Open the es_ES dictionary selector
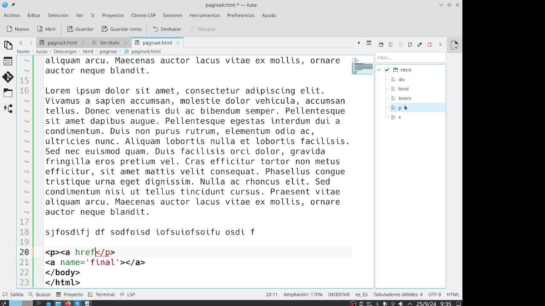The image size is (545, 306). click(361, 295)
